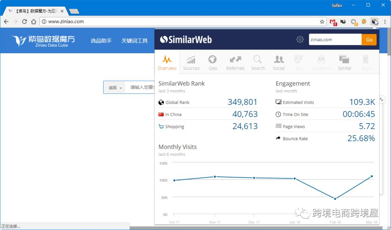Click the Jan 18 data point on chart
Image resolution: width=391 pixels, height=230 pixels.
(294, 179)
